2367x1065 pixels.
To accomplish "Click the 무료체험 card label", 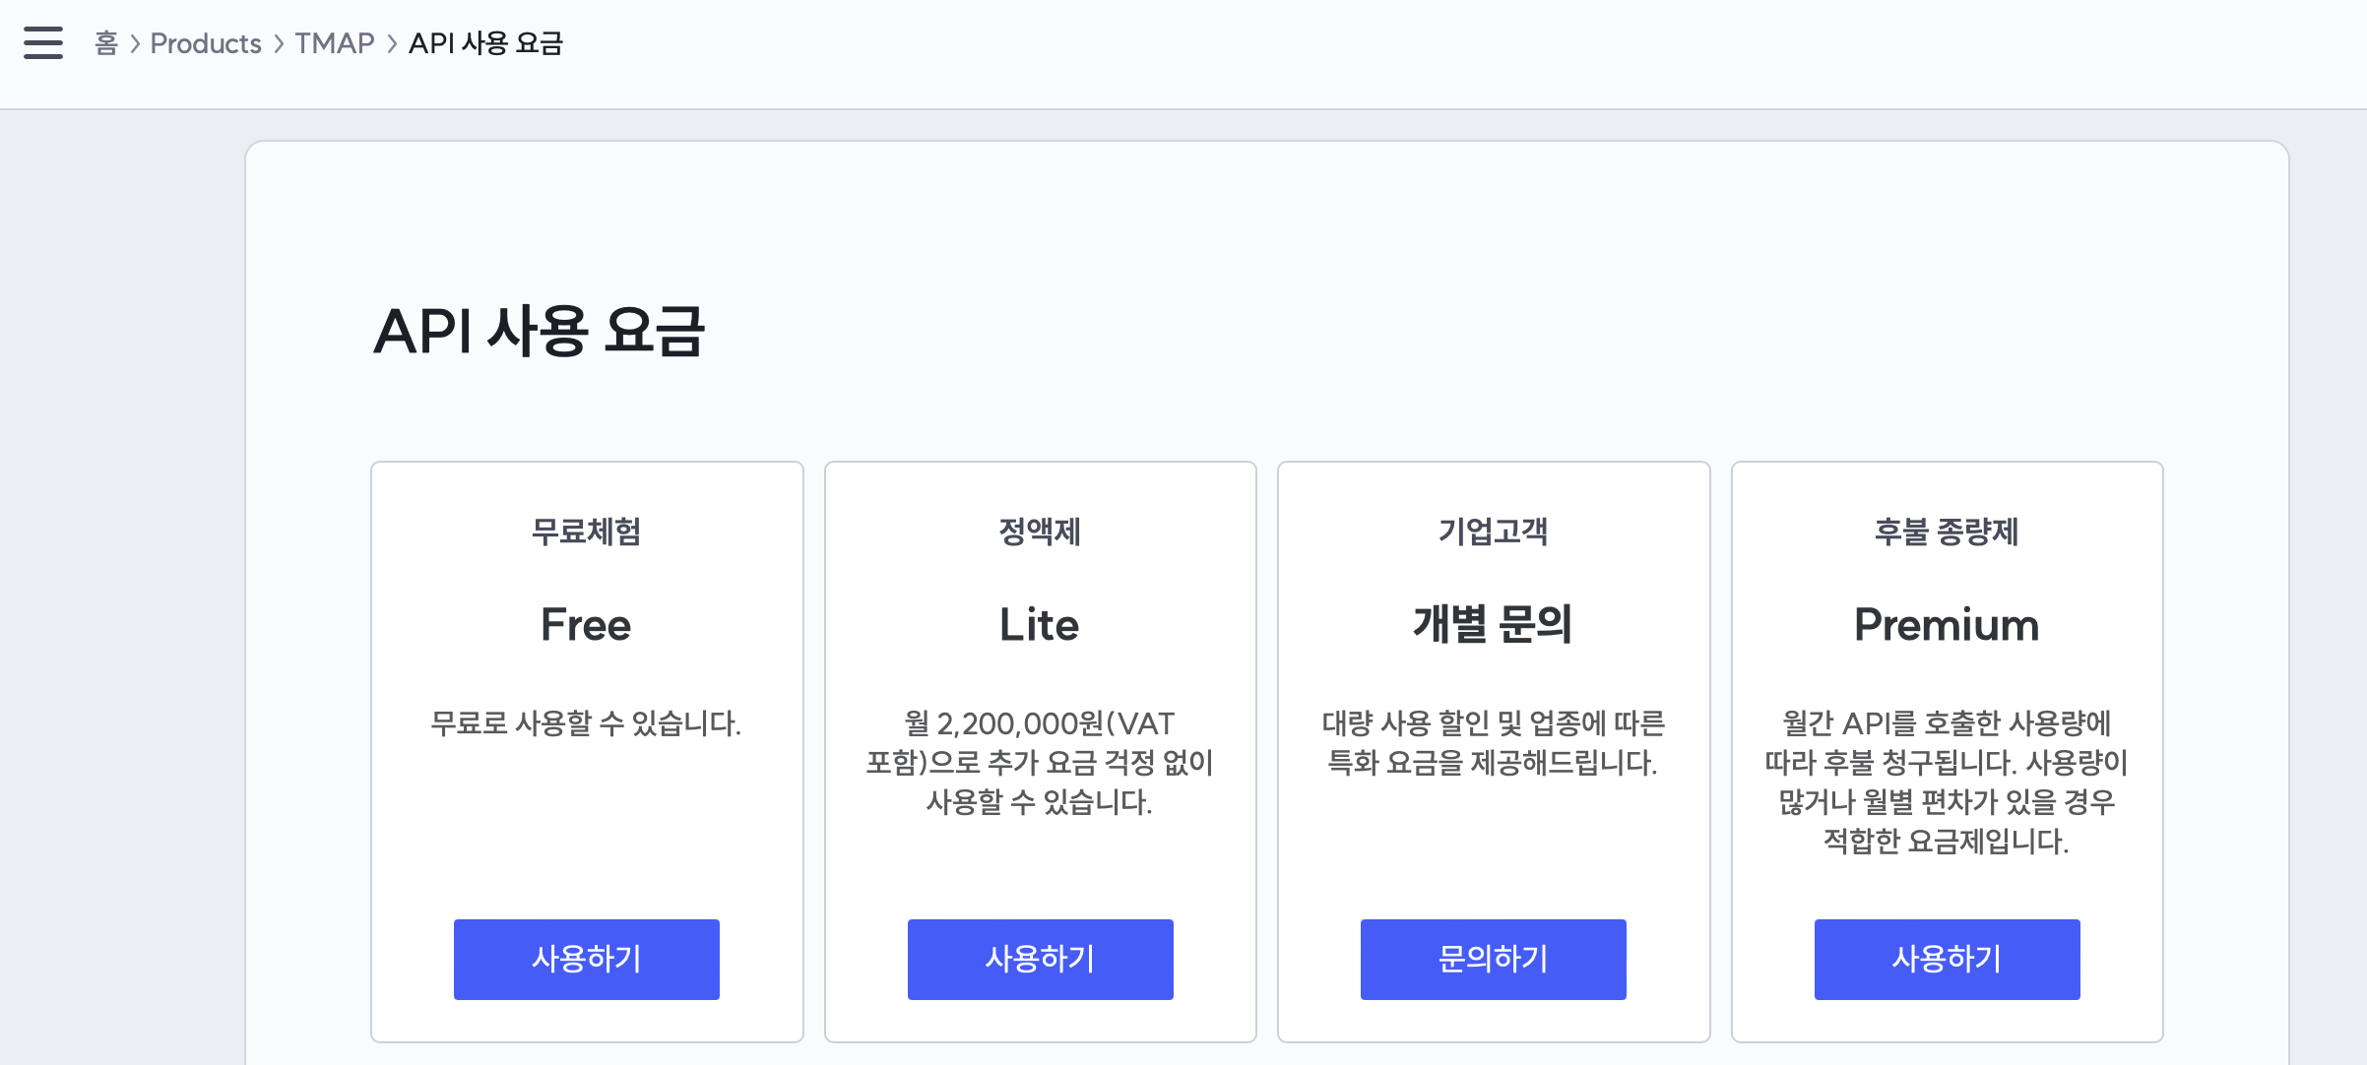I will [x=586, y=532].
